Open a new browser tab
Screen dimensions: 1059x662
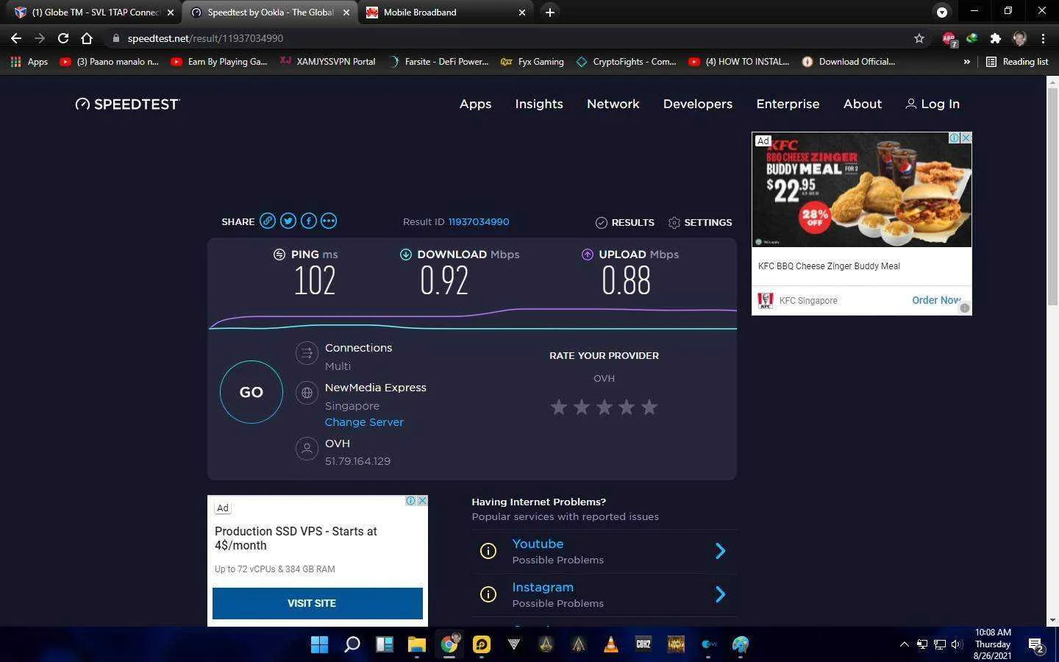549,12
